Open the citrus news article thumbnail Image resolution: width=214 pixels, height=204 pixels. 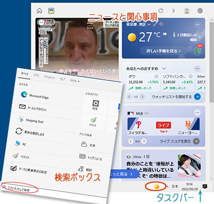pyautogui.click(x=189, y=166)
